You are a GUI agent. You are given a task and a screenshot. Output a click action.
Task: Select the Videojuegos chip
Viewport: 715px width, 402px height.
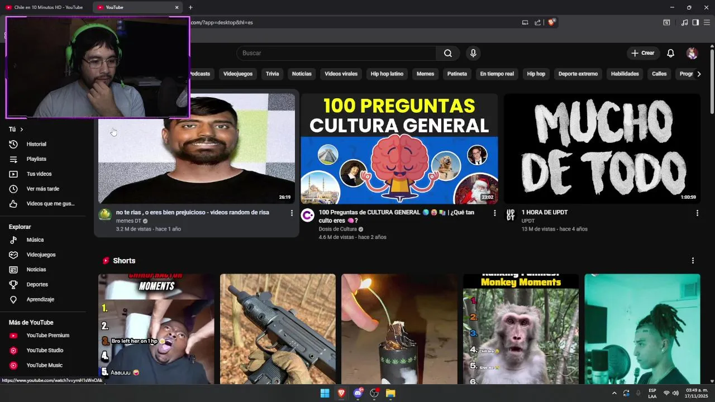click(238, 74)
